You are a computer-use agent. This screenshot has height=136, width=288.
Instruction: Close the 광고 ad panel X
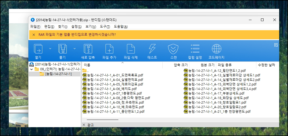84,125
